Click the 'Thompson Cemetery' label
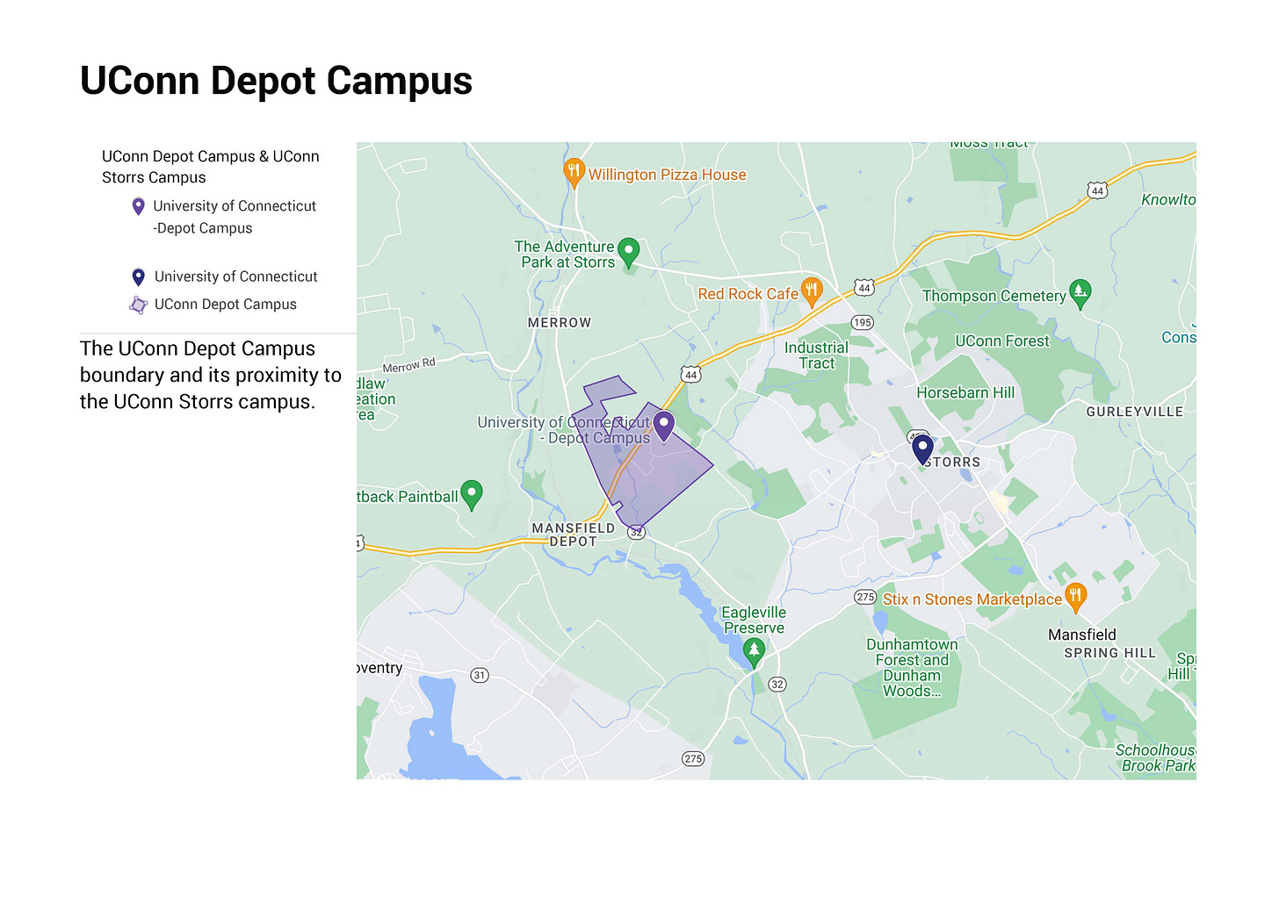 click(x=994, y=297)
